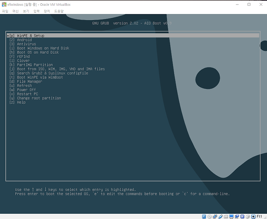
Task: Open the 보기 menu
Action: (x=26, y=11)
